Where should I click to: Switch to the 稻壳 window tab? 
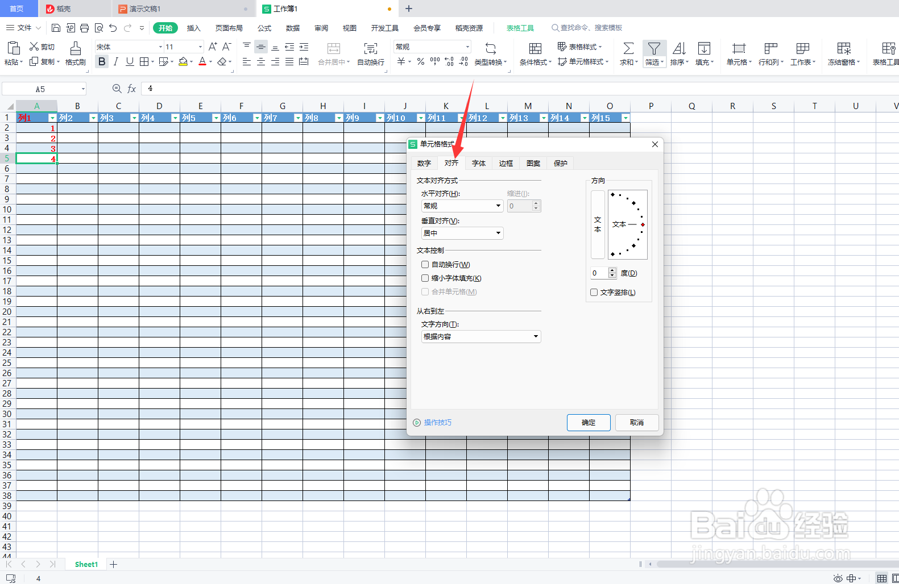pos(74,9)
